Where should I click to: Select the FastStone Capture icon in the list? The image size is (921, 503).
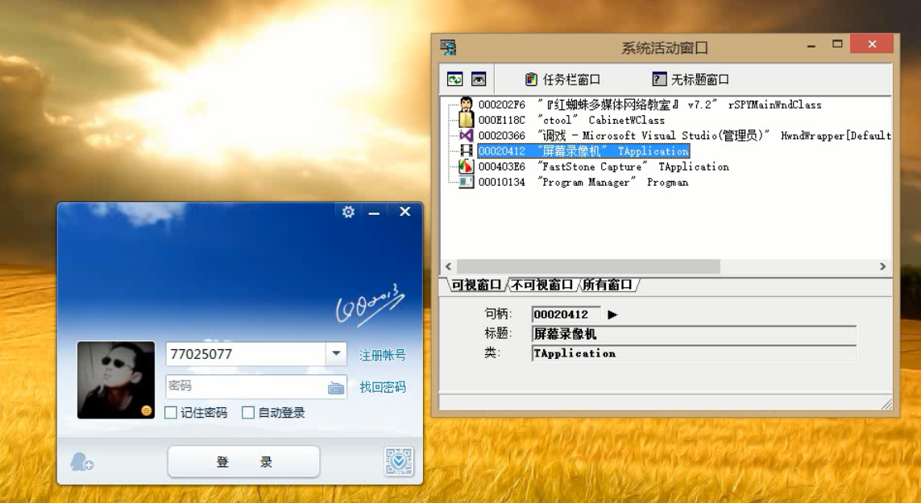click(x=464, y=167)
